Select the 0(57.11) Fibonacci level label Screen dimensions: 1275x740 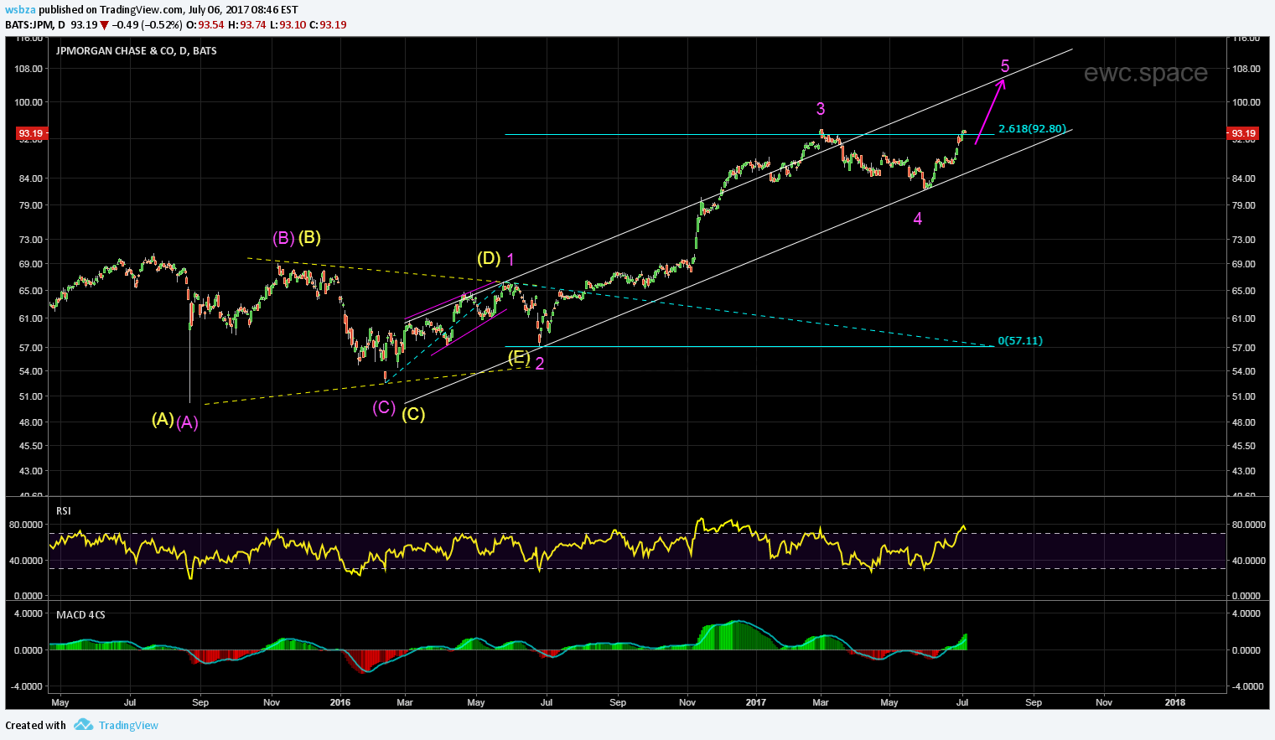[1020, 341]
